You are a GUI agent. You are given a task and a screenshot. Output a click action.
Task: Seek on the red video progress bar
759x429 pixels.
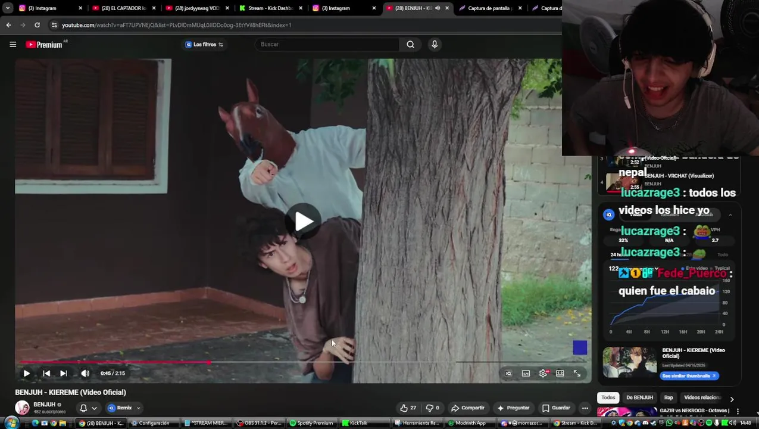tap(304, 362)
